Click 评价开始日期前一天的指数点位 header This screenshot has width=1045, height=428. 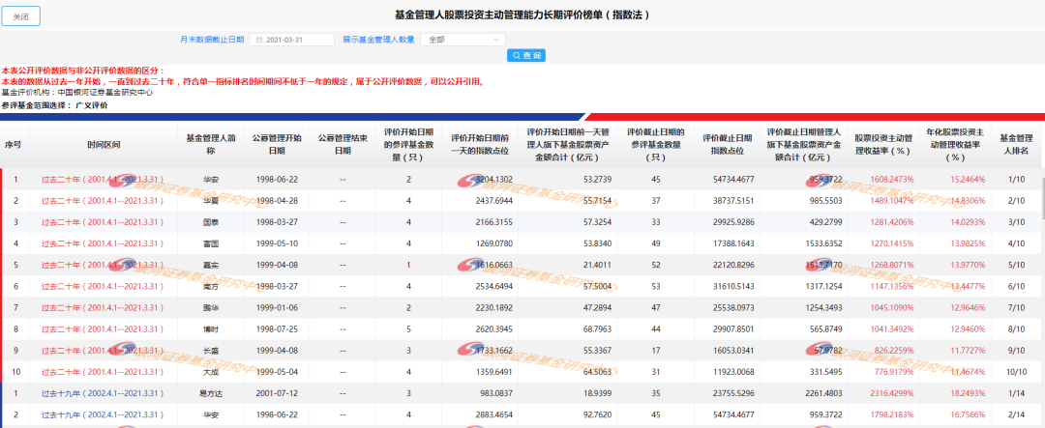(x=480, y=145)
